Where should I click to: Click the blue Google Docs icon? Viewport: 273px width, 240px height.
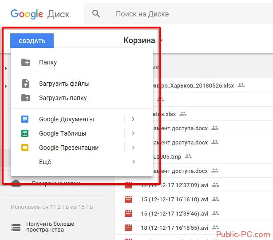click(25, 119)
